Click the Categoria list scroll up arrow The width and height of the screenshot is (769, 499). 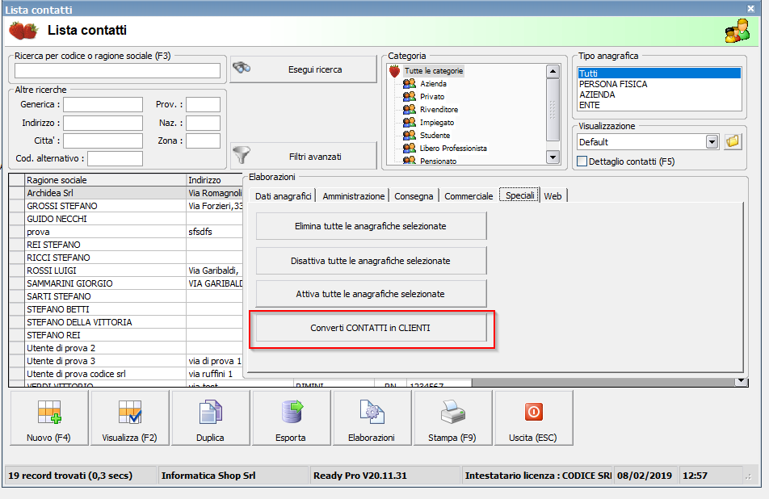[553, 72]
